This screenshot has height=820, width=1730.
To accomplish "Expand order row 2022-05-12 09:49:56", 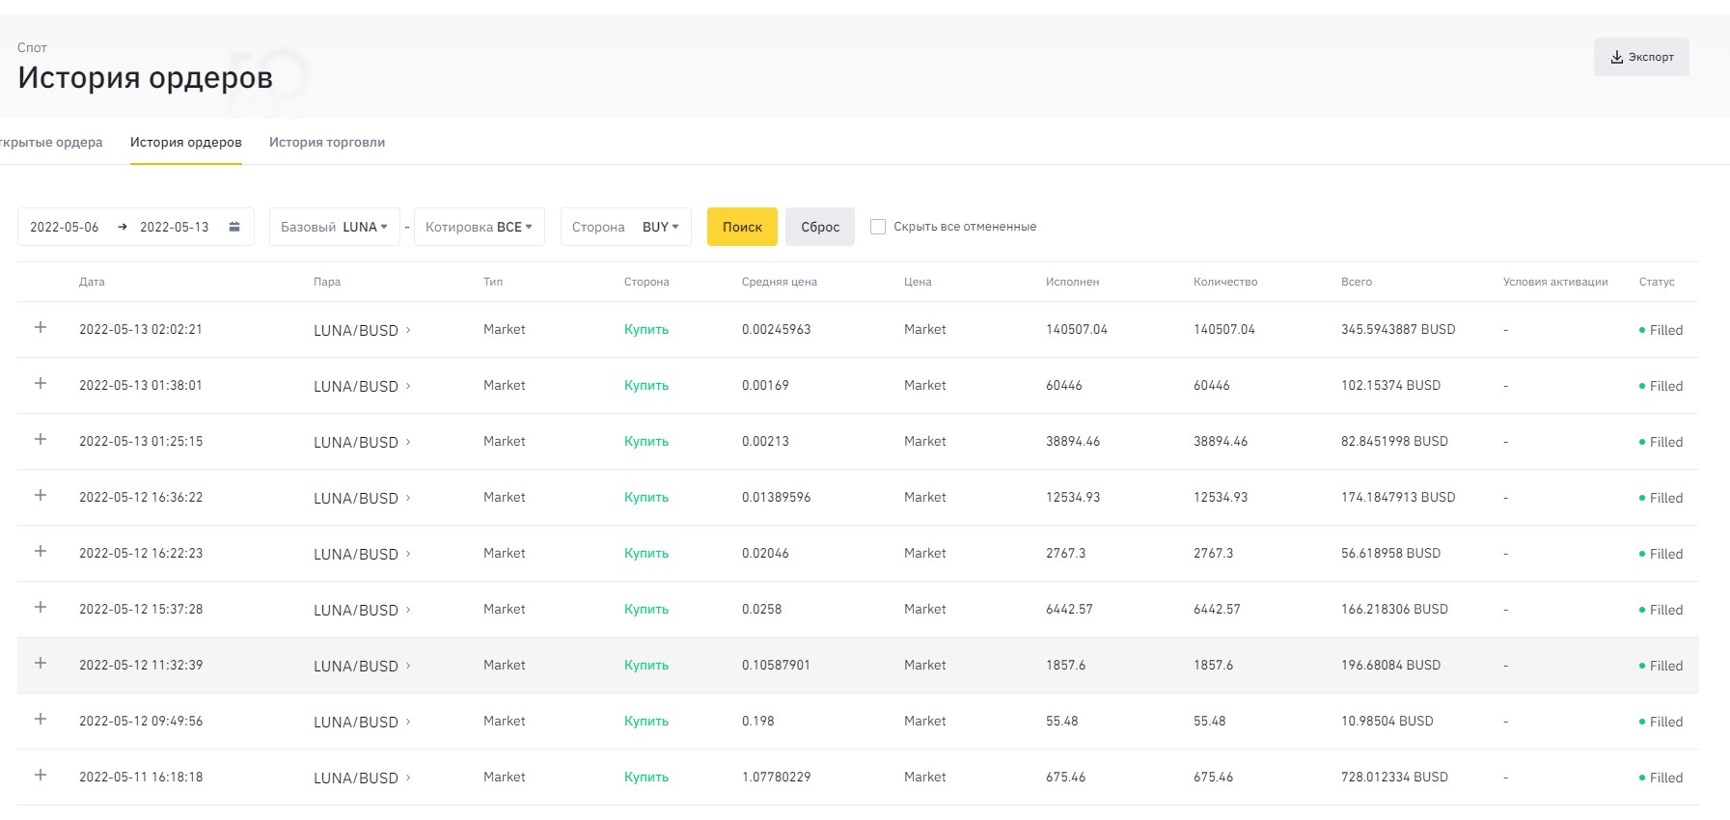I will click(x=41, y=720).
